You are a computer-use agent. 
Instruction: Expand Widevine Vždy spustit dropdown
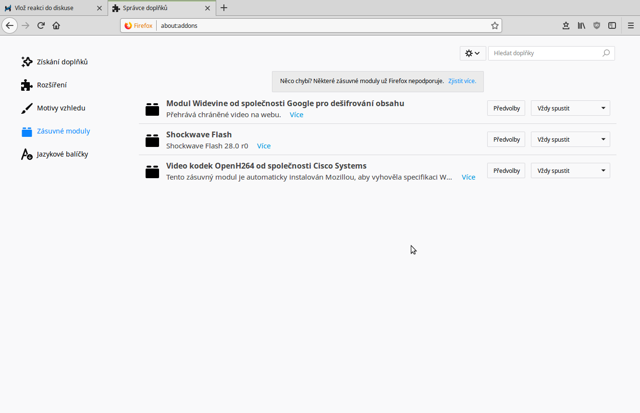(x=570, y=108)
